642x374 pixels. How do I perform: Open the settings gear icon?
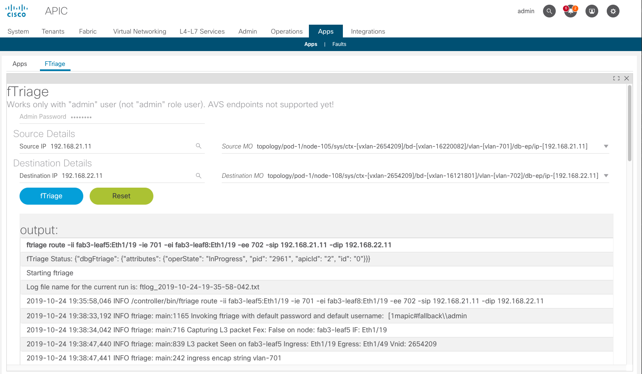pos(613,11)
